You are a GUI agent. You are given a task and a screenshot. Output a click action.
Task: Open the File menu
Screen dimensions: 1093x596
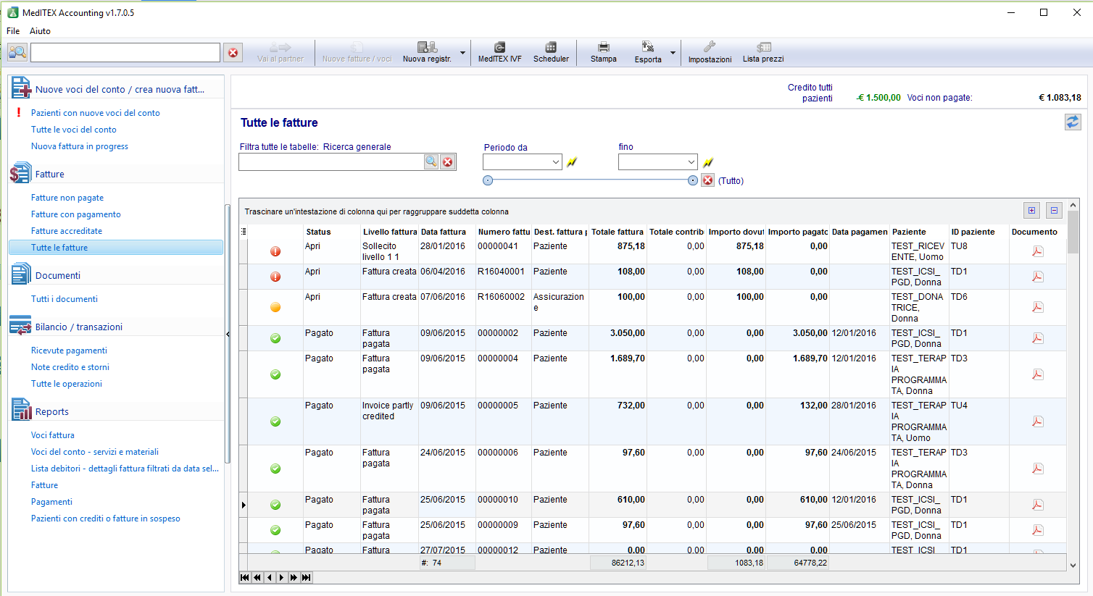click(x=13, y=31)
